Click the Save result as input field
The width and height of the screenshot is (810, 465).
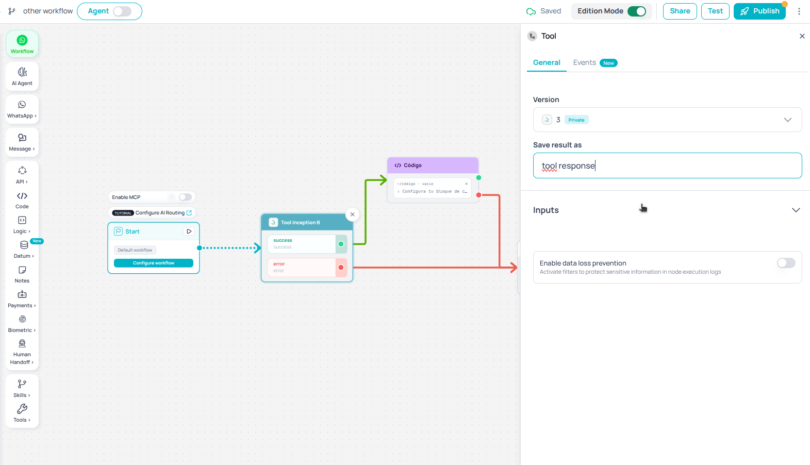coord(667,165)
